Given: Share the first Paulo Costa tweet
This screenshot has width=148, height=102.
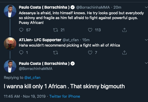Looking at the screenshot, I should [124, 30].
